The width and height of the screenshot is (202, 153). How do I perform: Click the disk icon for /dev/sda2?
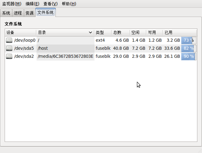(9, 57)
